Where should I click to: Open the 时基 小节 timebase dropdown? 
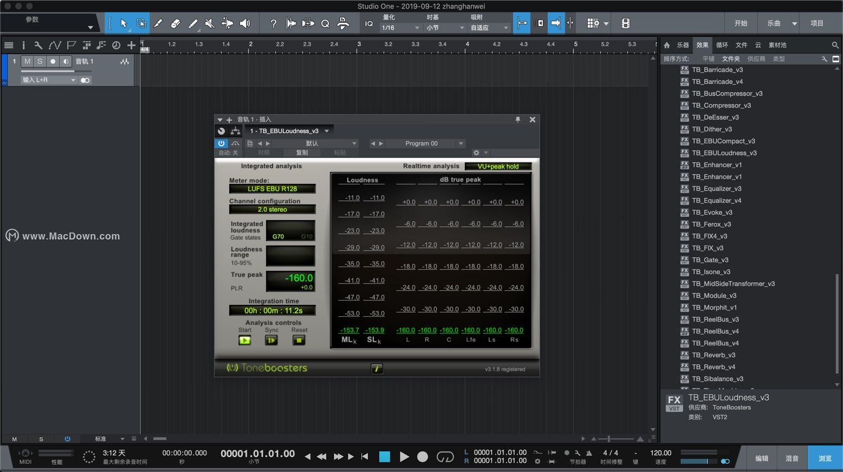pos(445,28)
